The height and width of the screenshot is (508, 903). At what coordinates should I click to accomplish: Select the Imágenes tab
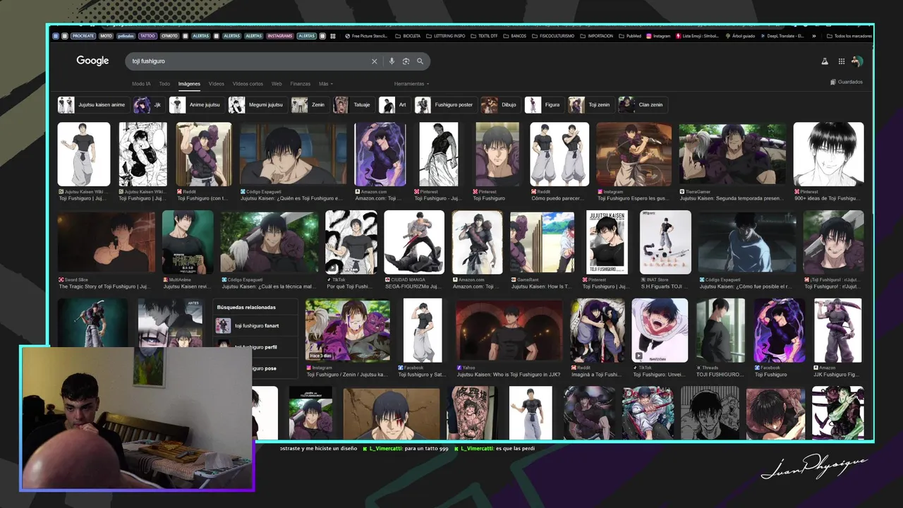point(189,84)
